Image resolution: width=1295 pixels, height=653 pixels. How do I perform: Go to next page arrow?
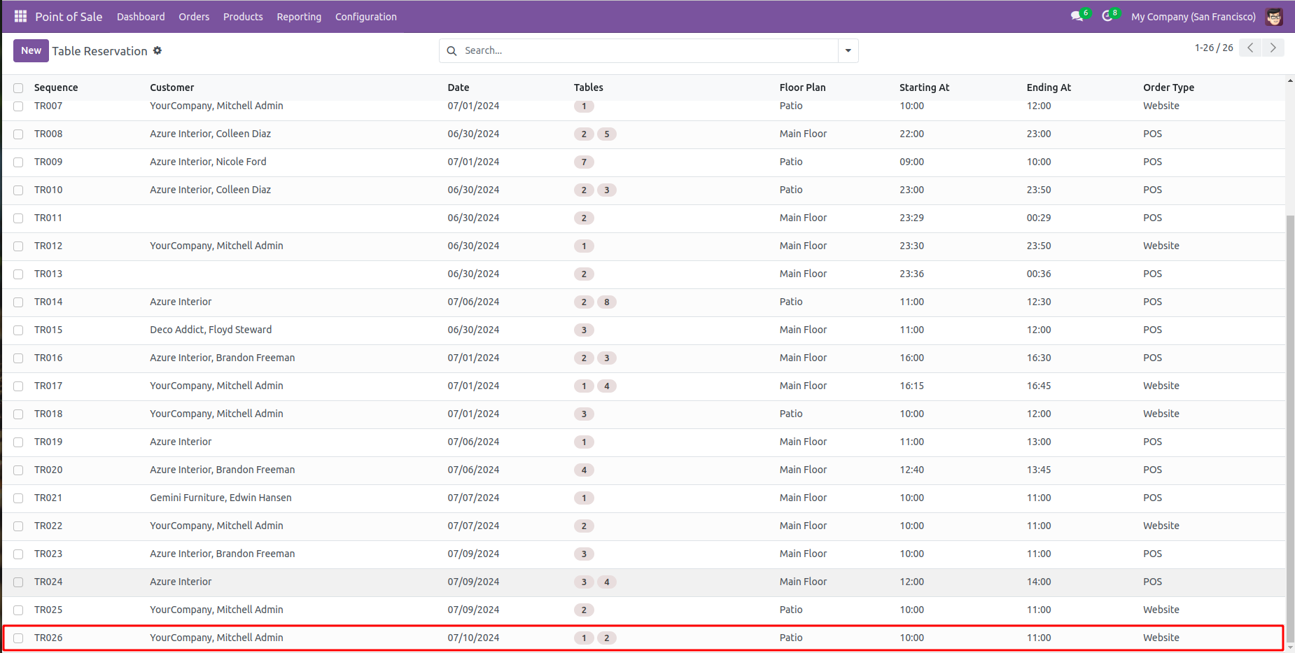coord(1273,48)
